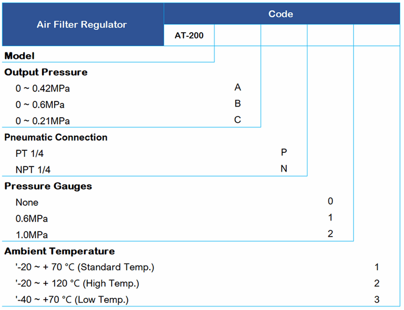Click code letter A
Image resolution: width=404 pixels, height=310 pixels.
(x=238, y=87)
